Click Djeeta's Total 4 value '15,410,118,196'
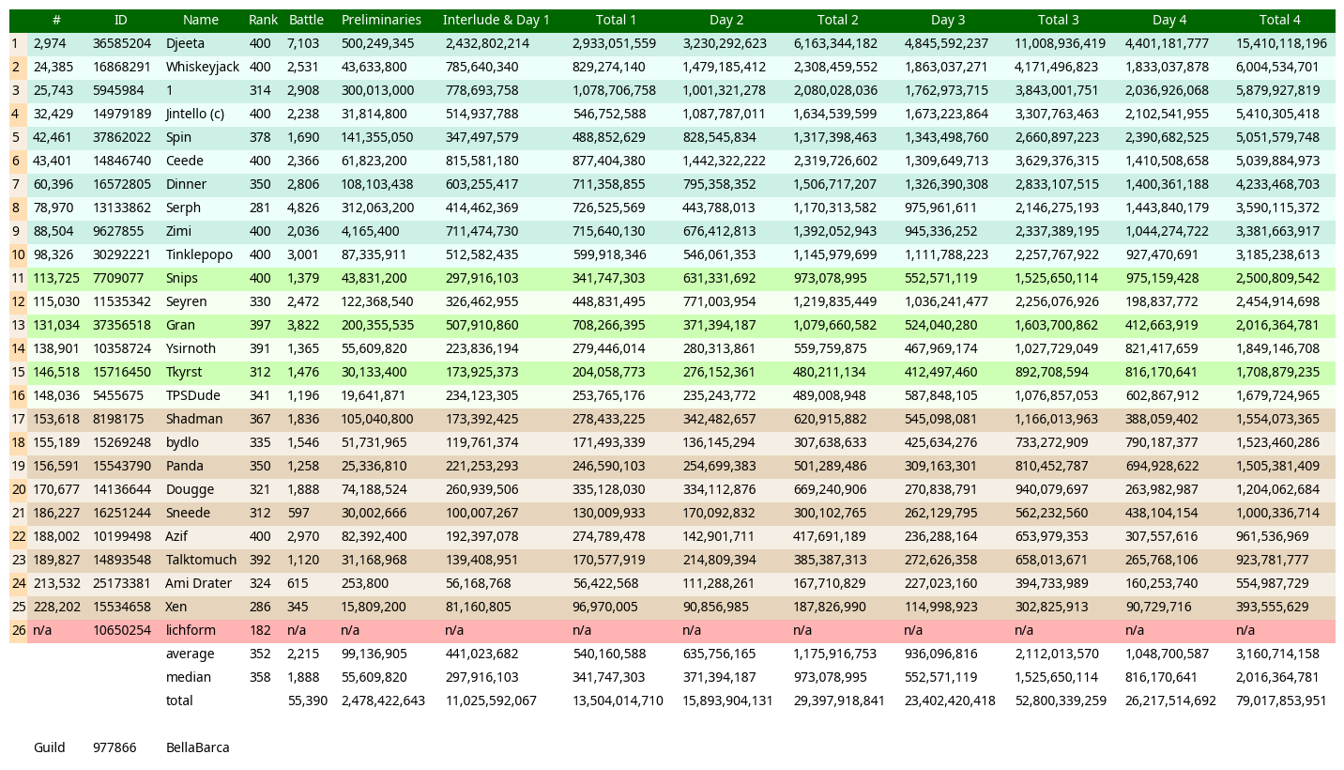 (x=1281, y=43)
